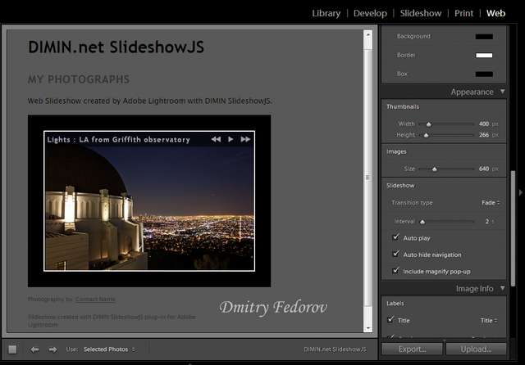Click preview scrollbar up arrow
This screenshot has height=365, width=525.
(x=368, y=34)
